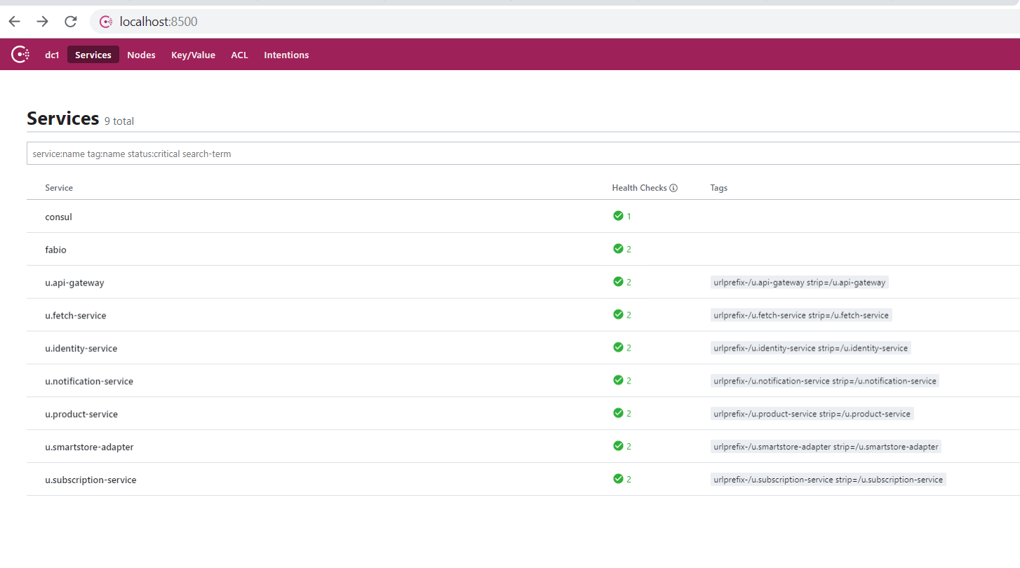
Task: Open the u.fetch-service service
Action: tap(76, 316)
